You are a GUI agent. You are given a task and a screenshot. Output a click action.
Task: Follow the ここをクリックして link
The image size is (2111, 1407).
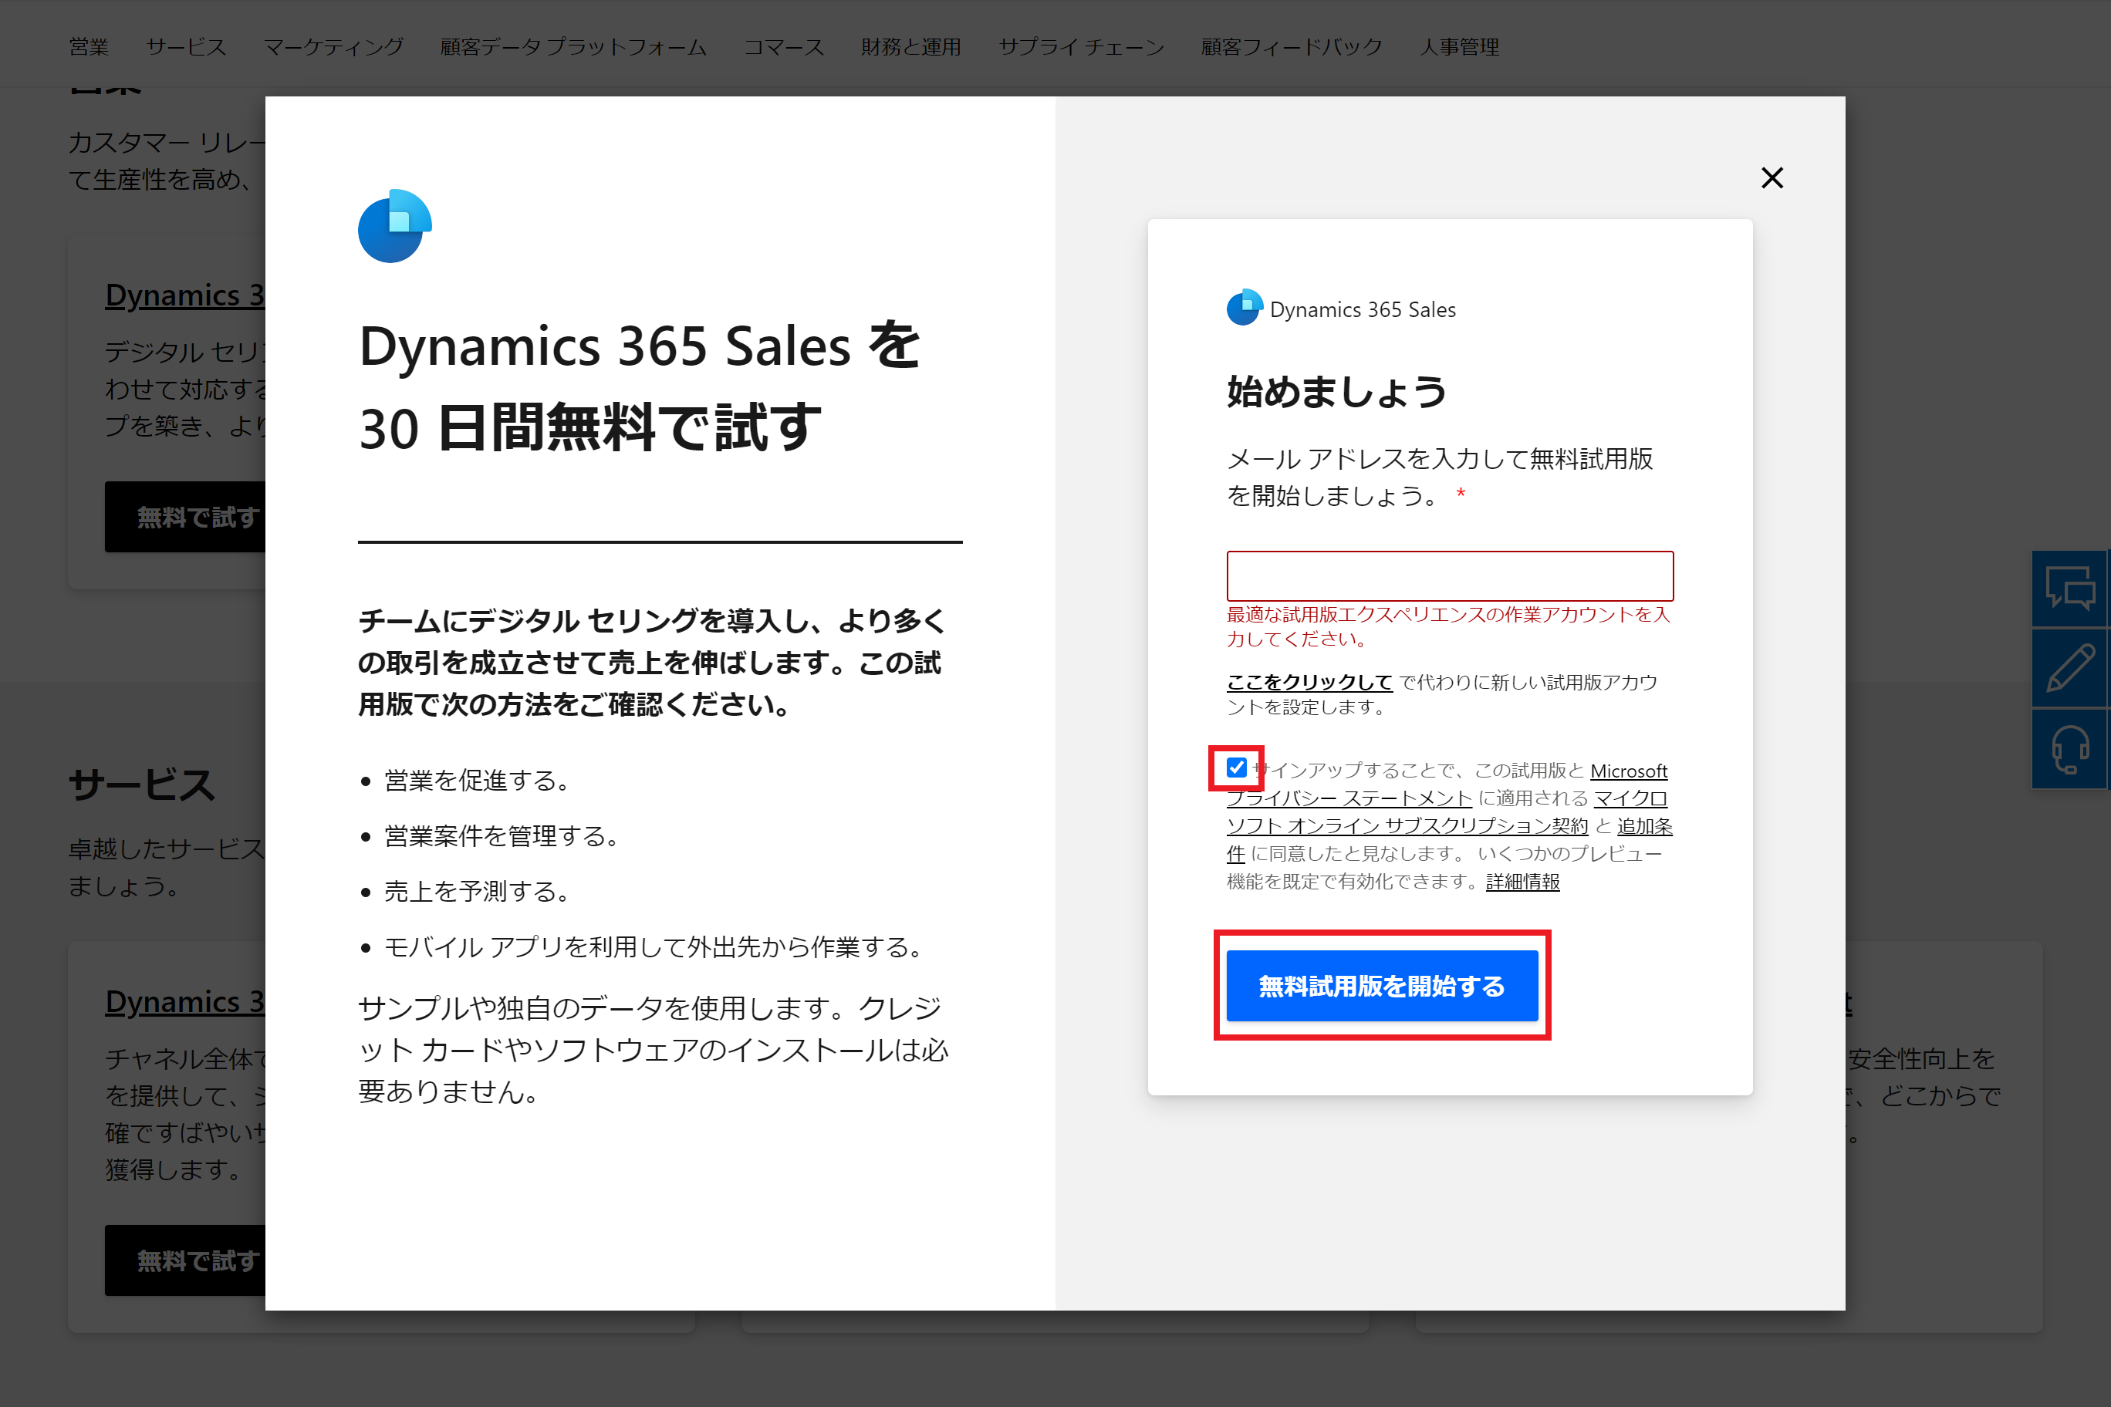(1309, 682)
